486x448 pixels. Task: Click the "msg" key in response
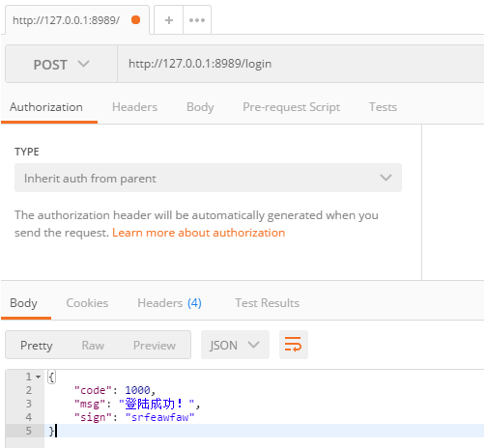tap(90, 404)
